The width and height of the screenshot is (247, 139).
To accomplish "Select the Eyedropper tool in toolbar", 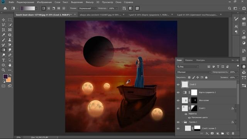I will click(x=3, y=35).
